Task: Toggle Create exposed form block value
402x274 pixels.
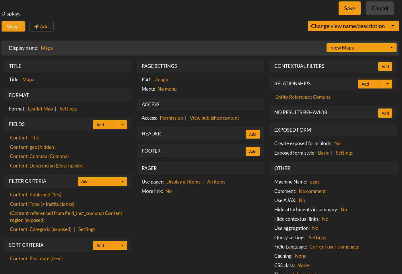Action: (x=337, y=143)
